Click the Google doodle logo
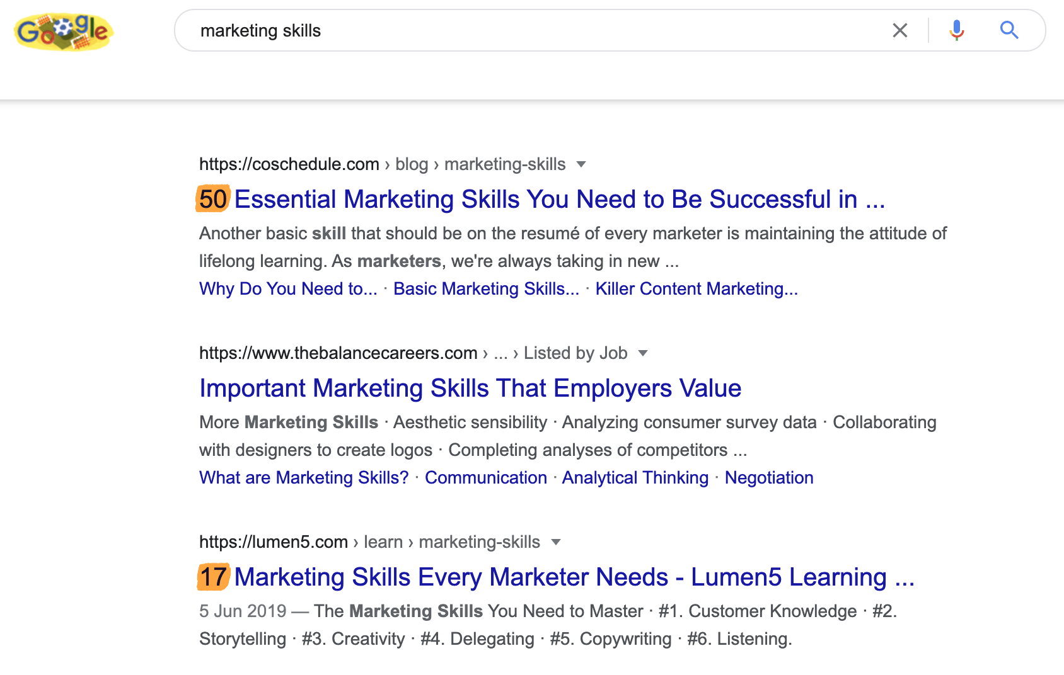The image size is (1064, 675). click(63, 31)
